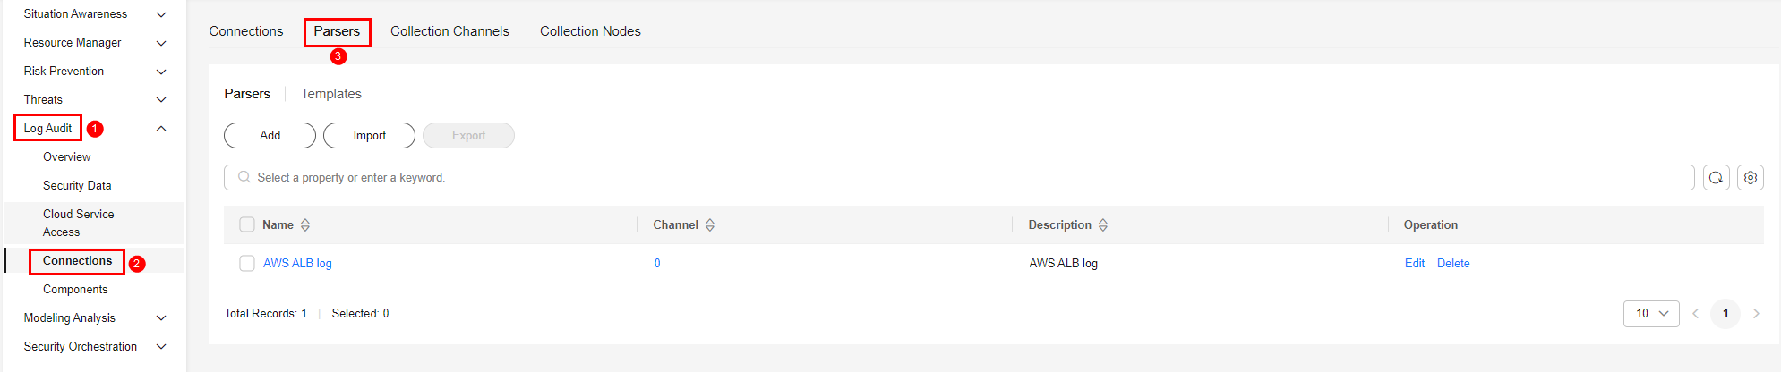Delete the AWS ALB log parser
1781x372 pixels.
point(1452,264)
